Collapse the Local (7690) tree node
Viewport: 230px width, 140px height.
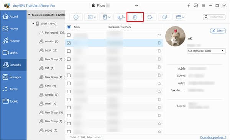click(33, 24)
